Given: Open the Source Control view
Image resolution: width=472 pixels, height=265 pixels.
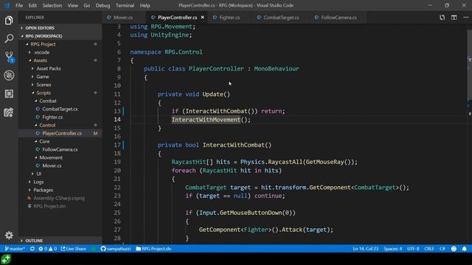Looking at the screenshot, I should click(x=9, y=57).
